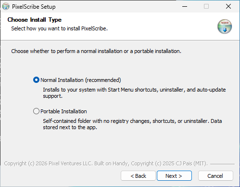Click the 'PixelScribe Setup' window title
The image size is (240, 187).
(34, 7)
